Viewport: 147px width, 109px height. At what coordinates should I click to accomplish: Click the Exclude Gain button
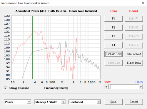(x=113, y=54)
